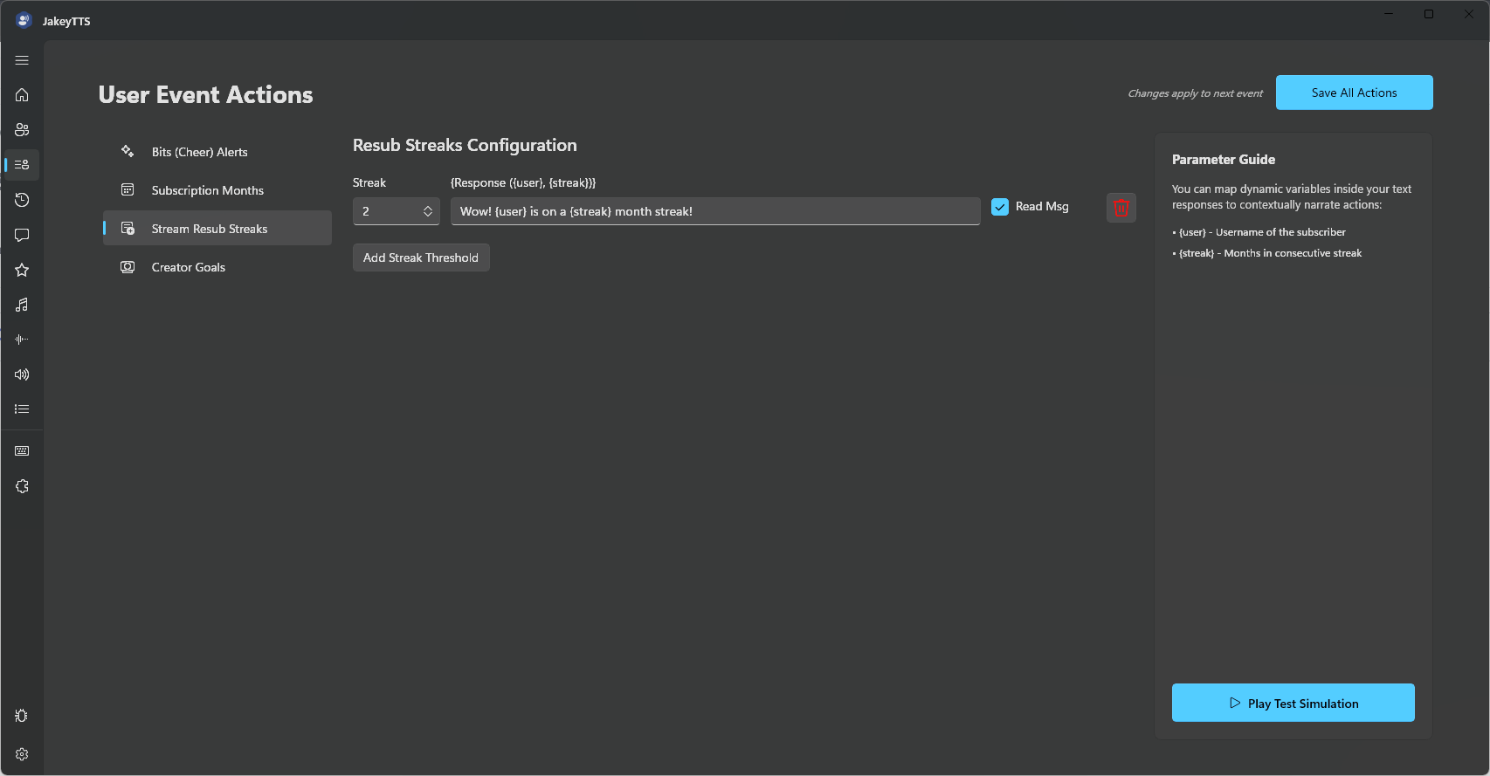Open the puzzle piece plugins icon
The width and height of the screenshot is (1490, 776).
pos(22,486)
